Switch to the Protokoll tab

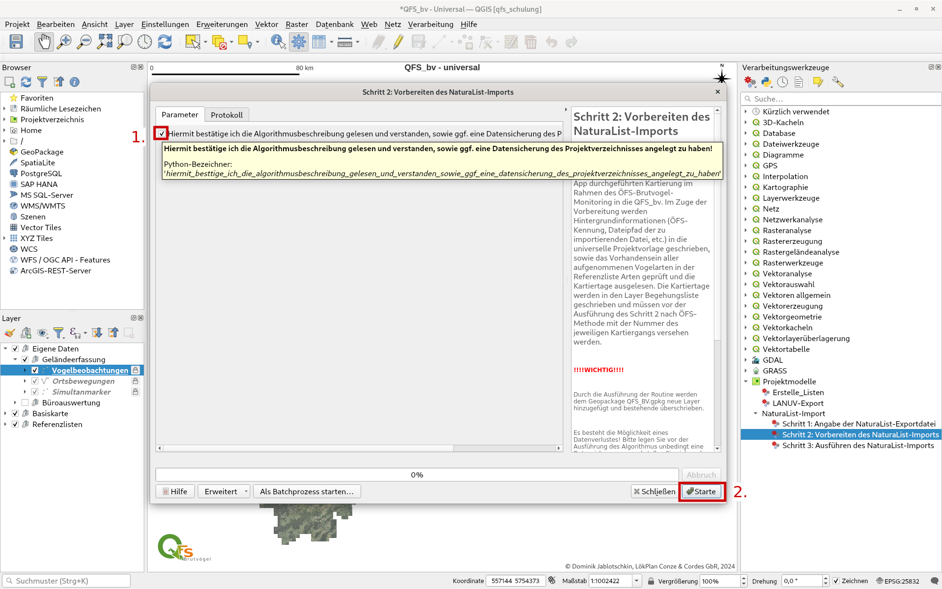coord(227,115)
